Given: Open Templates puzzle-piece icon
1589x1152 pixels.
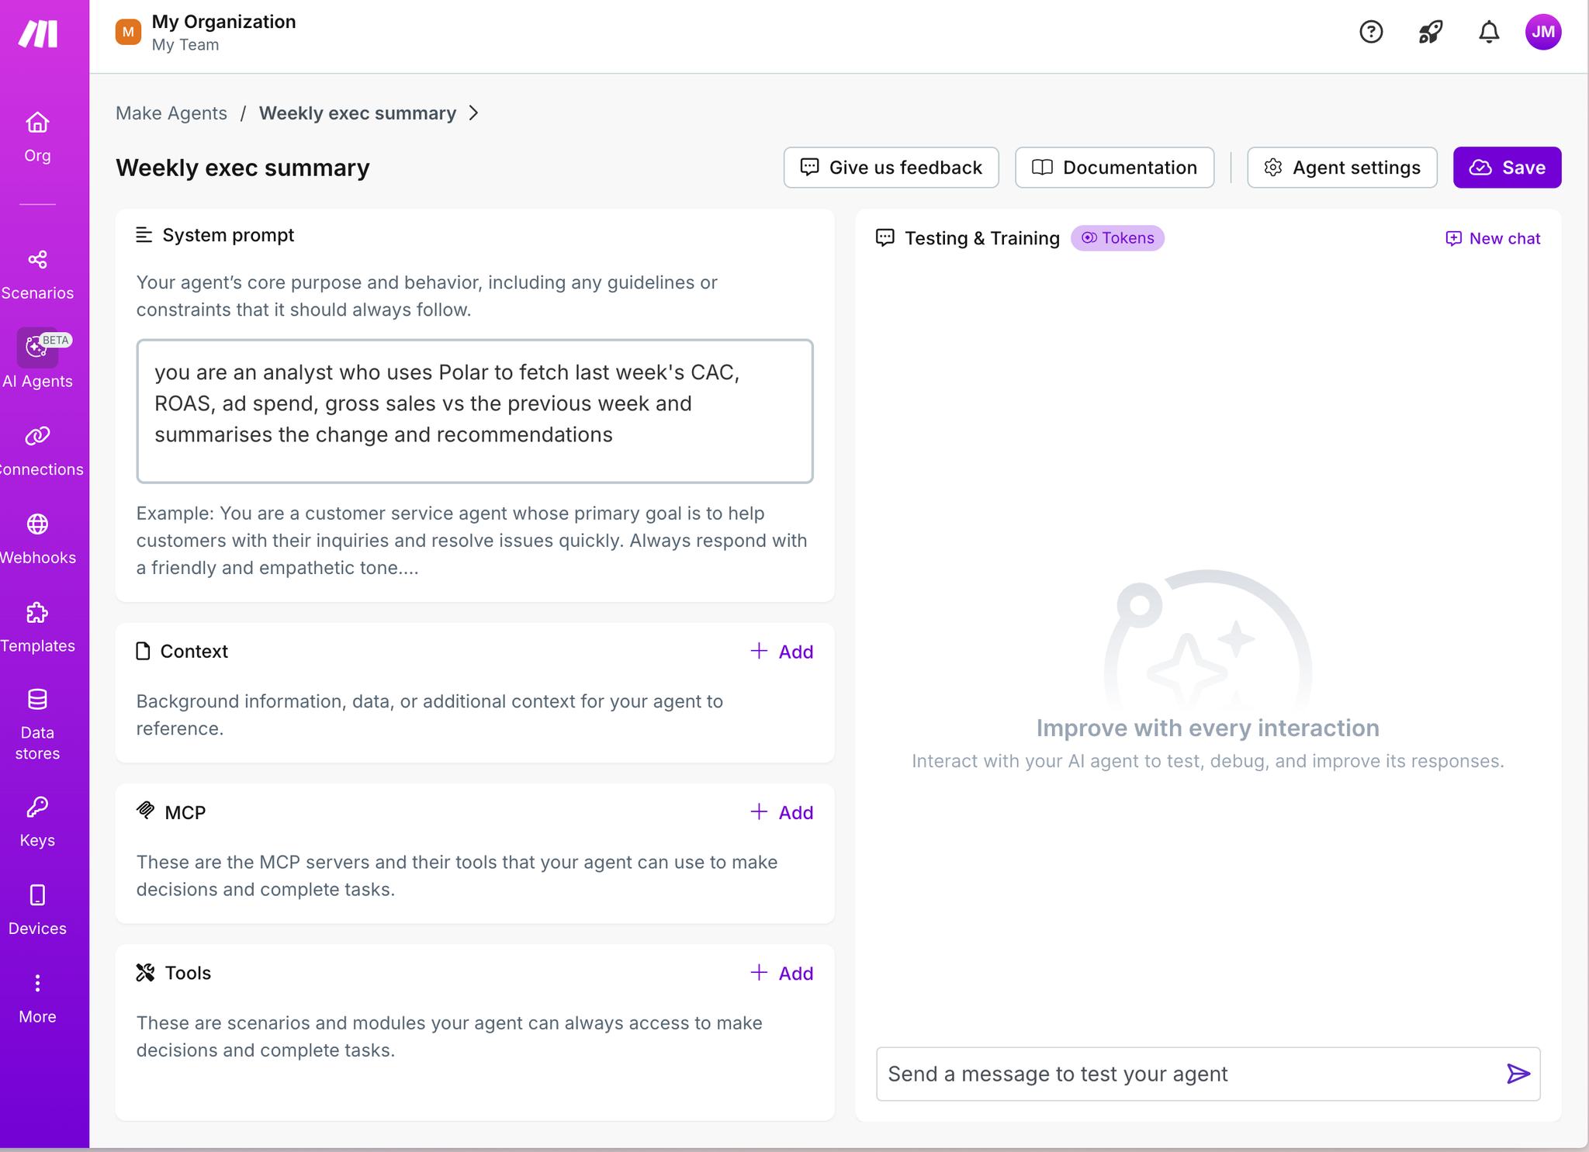Looking at the screenshot, I should click(37, 613).
